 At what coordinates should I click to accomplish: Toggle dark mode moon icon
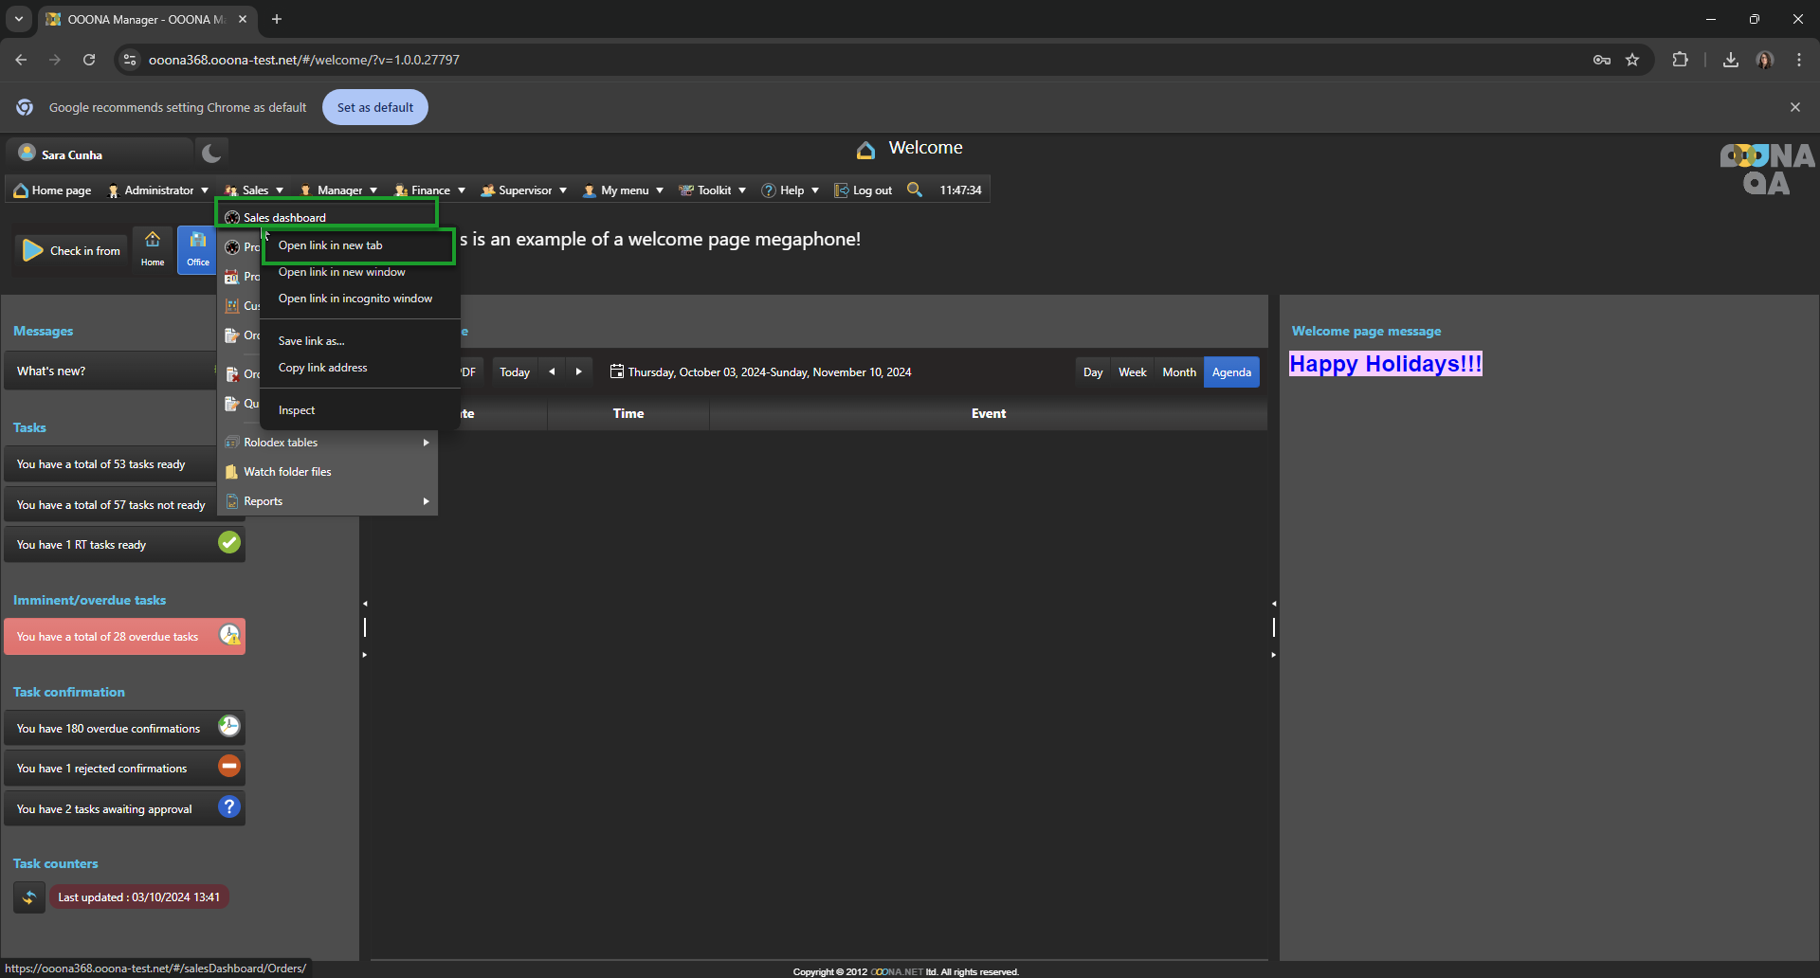pyautogui.click(x=211, y=153)
